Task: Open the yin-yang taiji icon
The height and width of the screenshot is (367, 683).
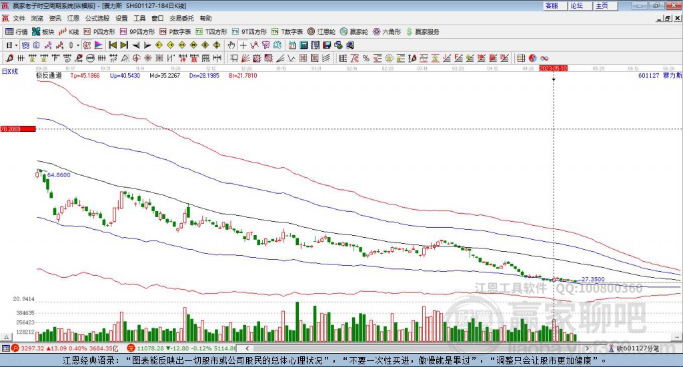Action: (x=533, y=58)
